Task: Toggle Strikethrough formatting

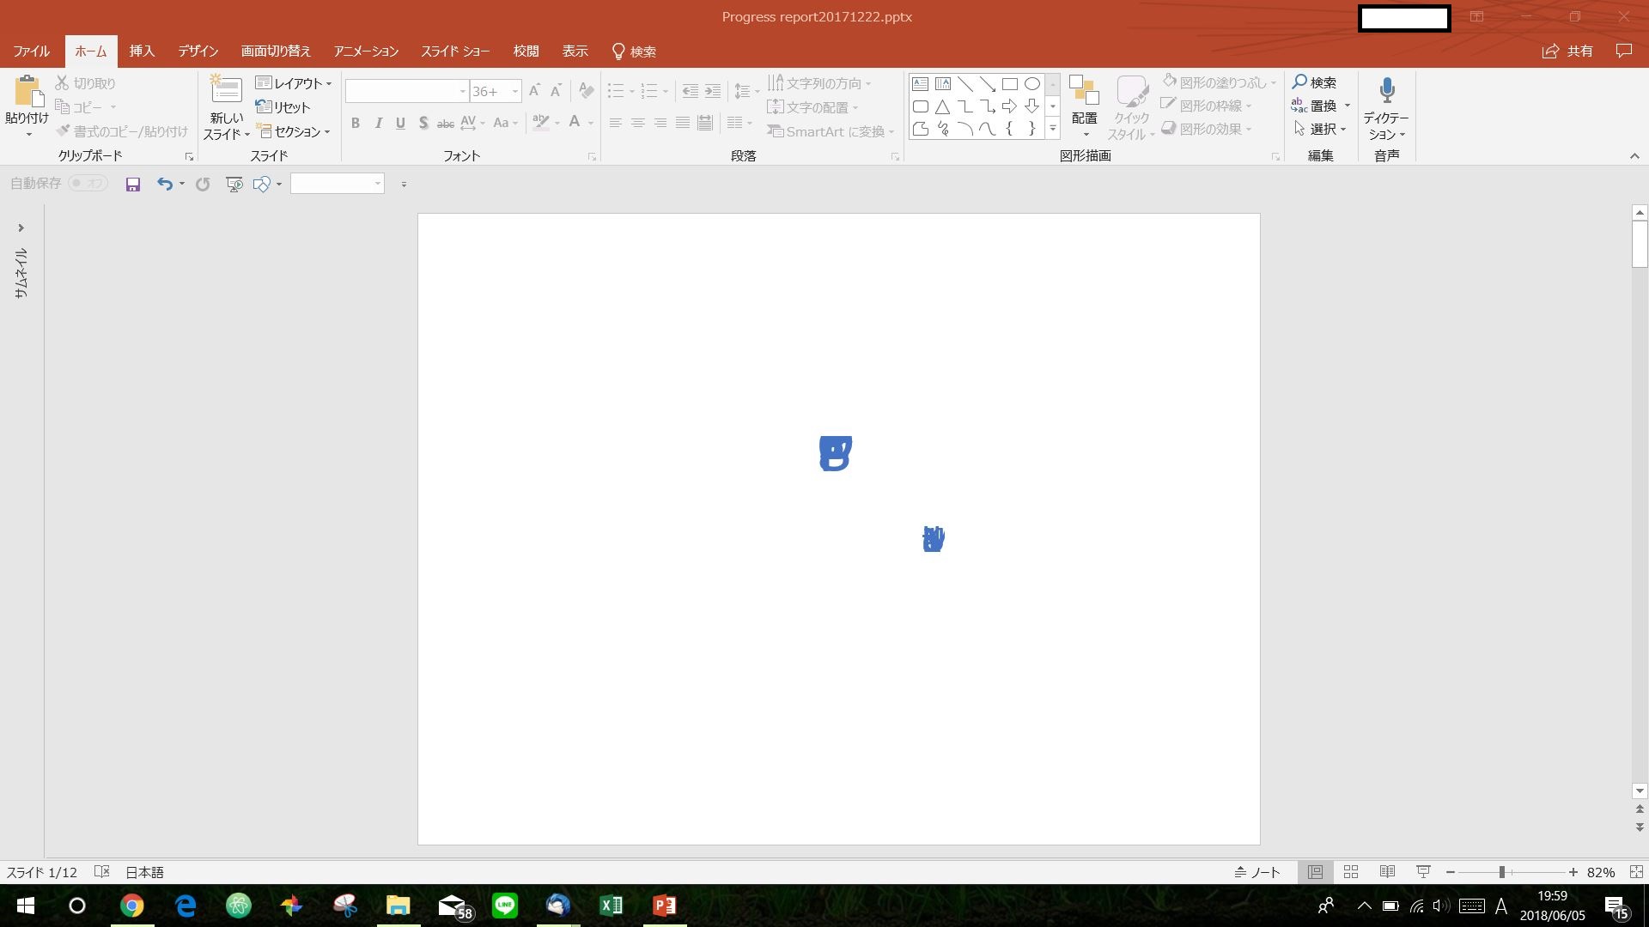Action: pyautogui.click(x=445, y=123)
